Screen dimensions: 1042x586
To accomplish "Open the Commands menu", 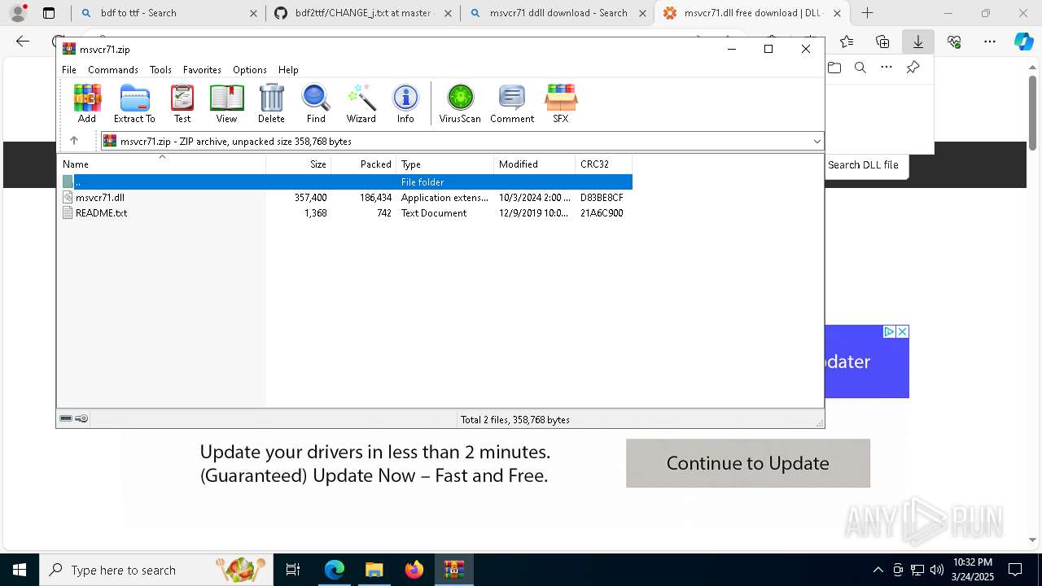I will [x=113, y=70].
